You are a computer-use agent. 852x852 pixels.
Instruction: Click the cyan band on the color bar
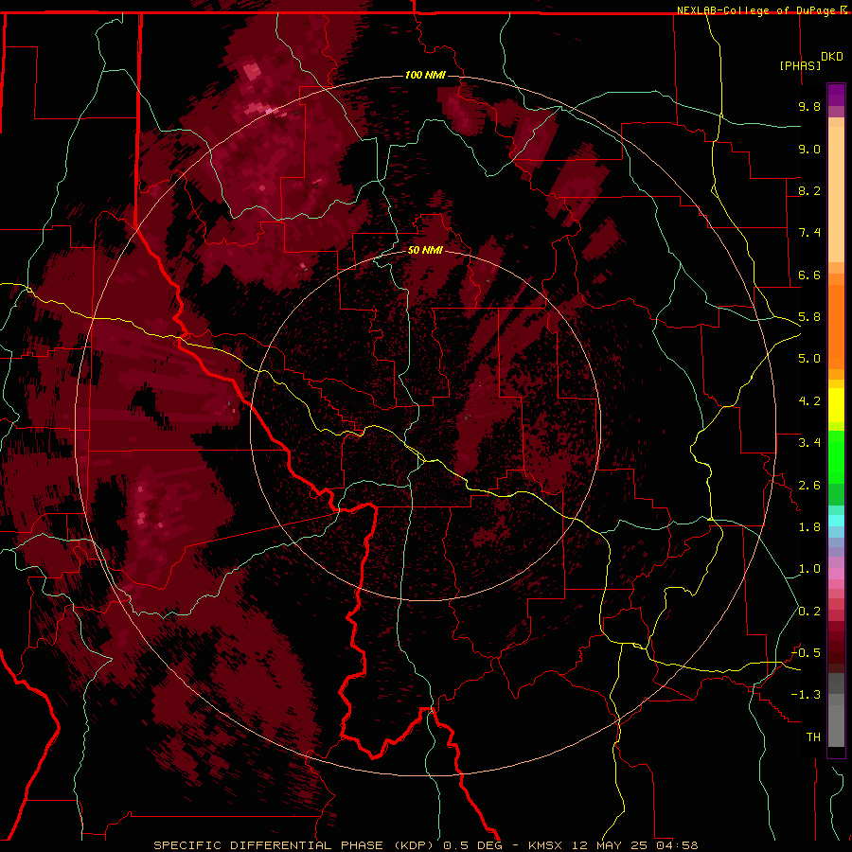pos(836,521)
